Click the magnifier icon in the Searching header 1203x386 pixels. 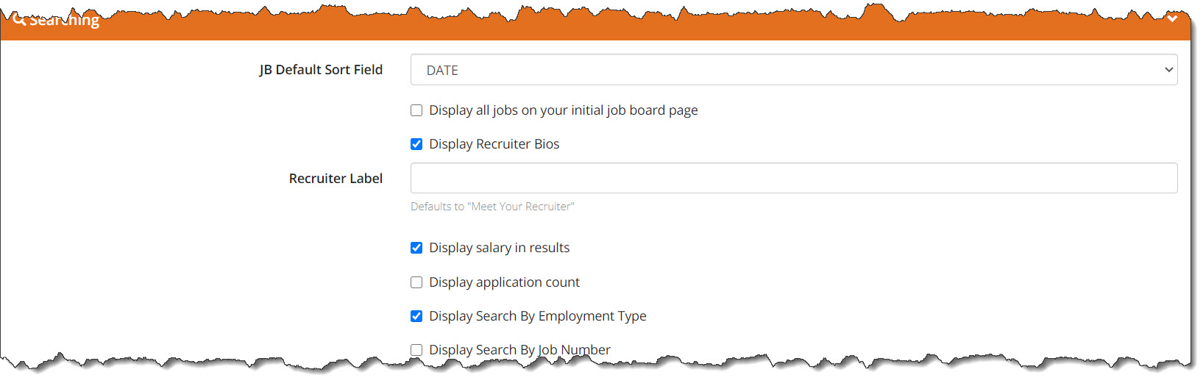(x=19, y=21)
